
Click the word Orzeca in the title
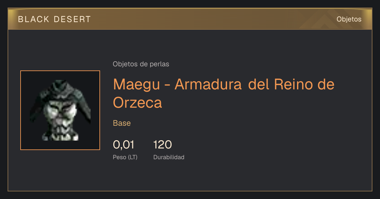click(137, 102)
